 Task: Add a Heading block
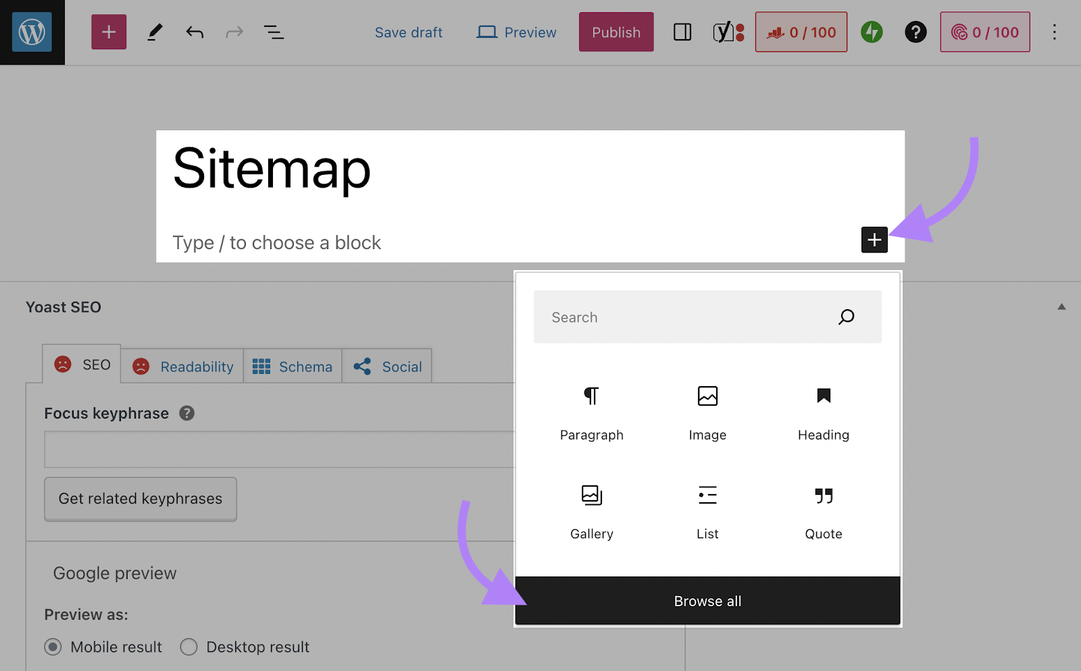(x=823, y=413)
